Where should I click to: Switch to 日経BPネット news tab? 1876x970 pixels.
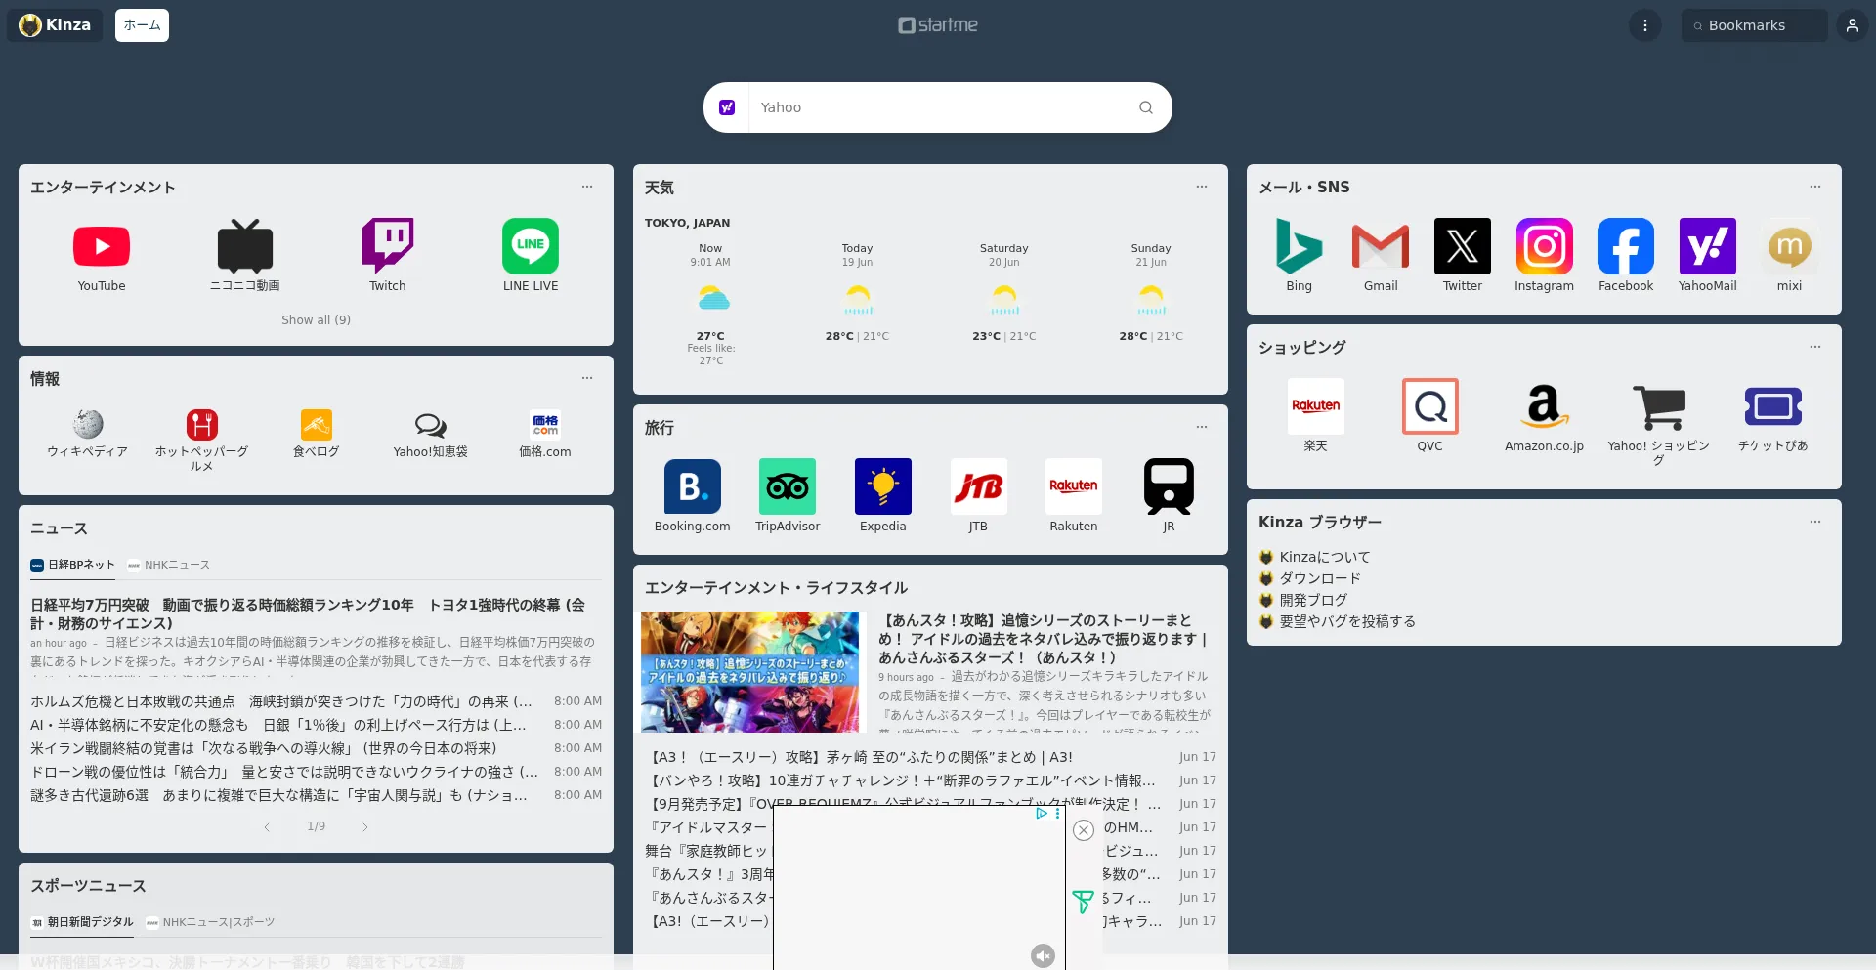(73, 565)
